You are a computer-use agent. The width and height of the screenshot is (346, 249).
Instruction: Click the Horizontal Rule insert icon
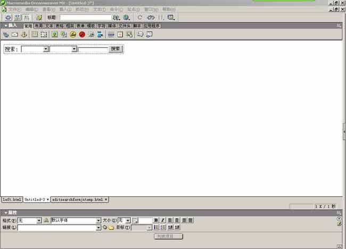111,35
